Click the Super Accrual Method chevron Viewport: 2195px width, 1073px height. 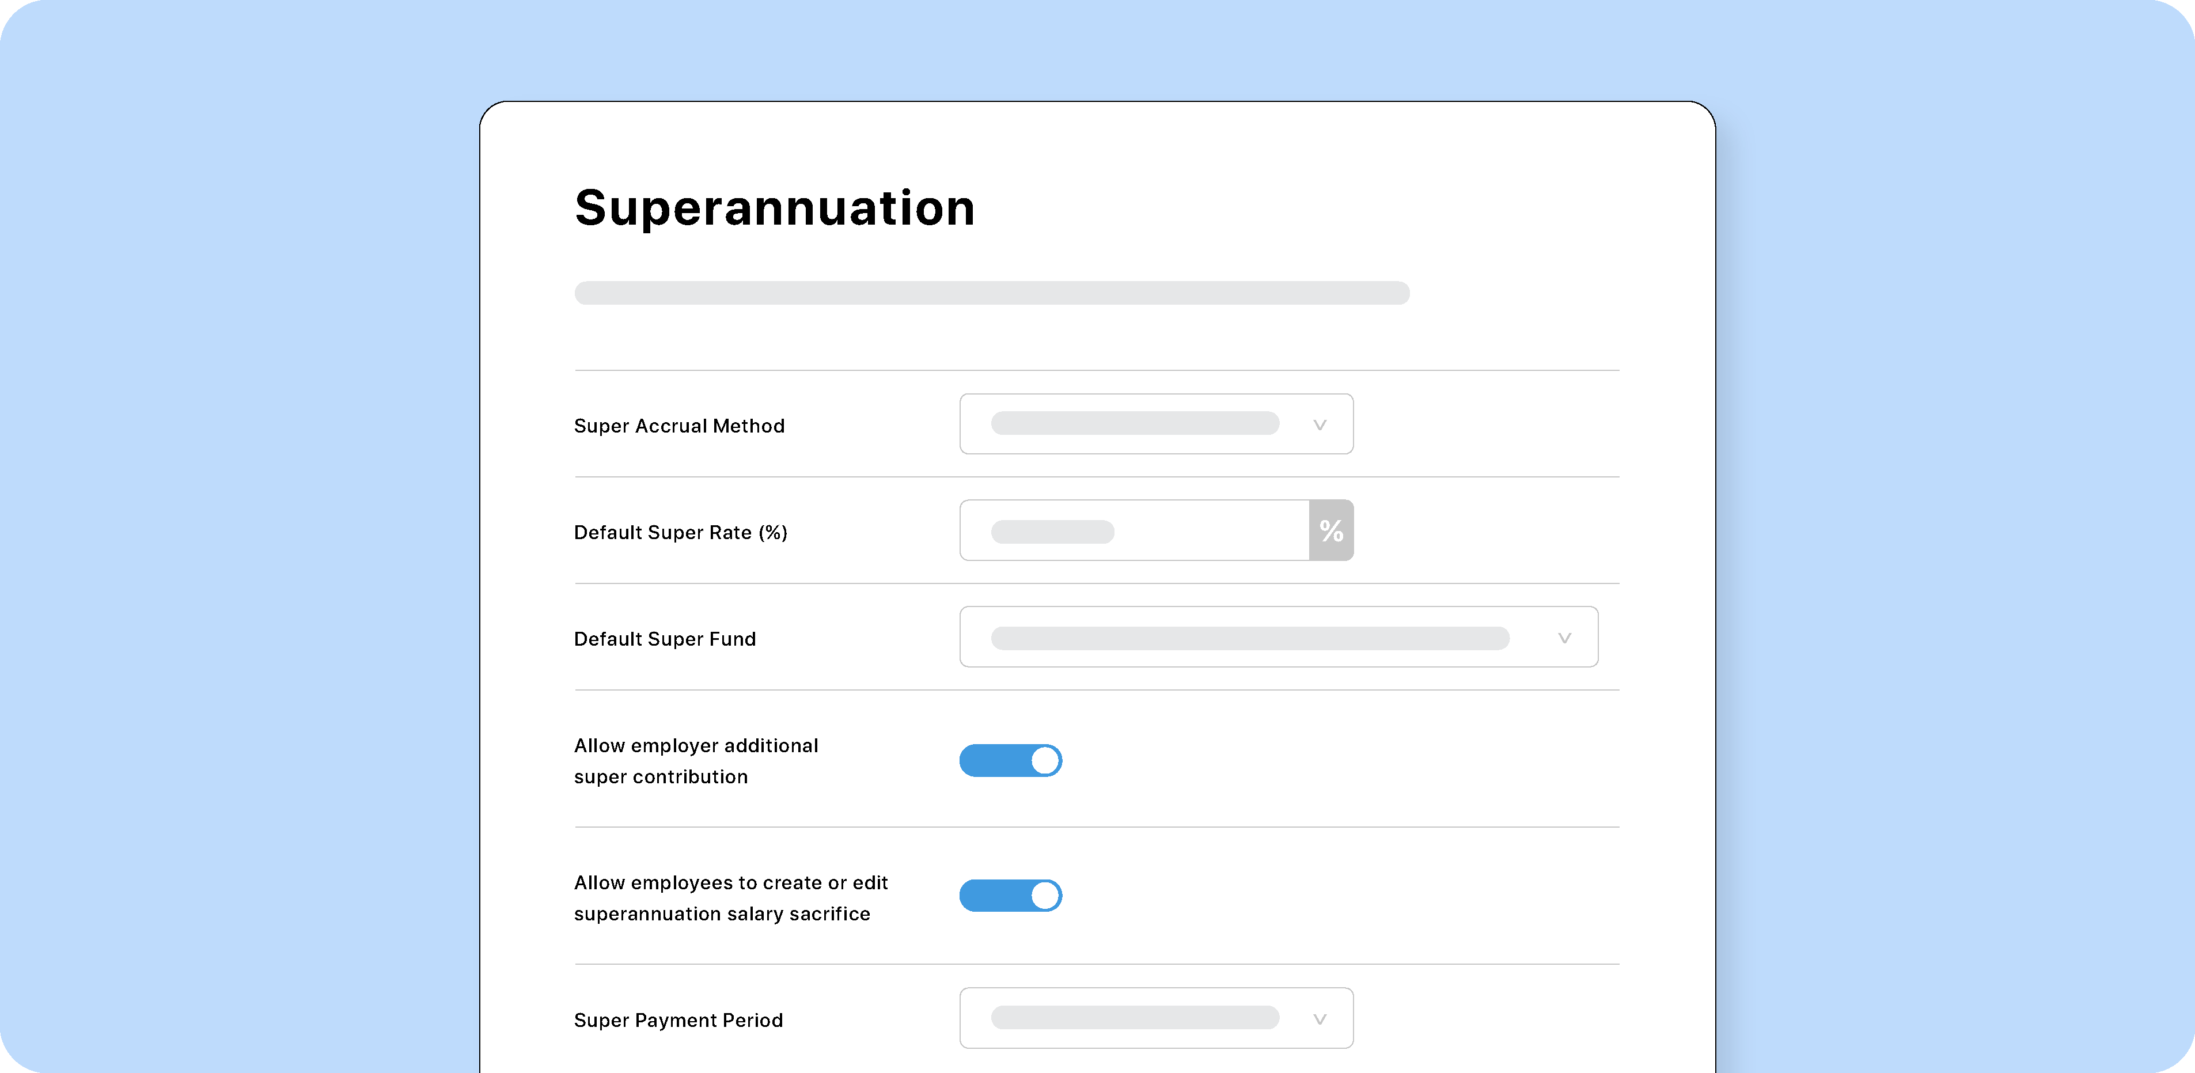coord(1319,423)
